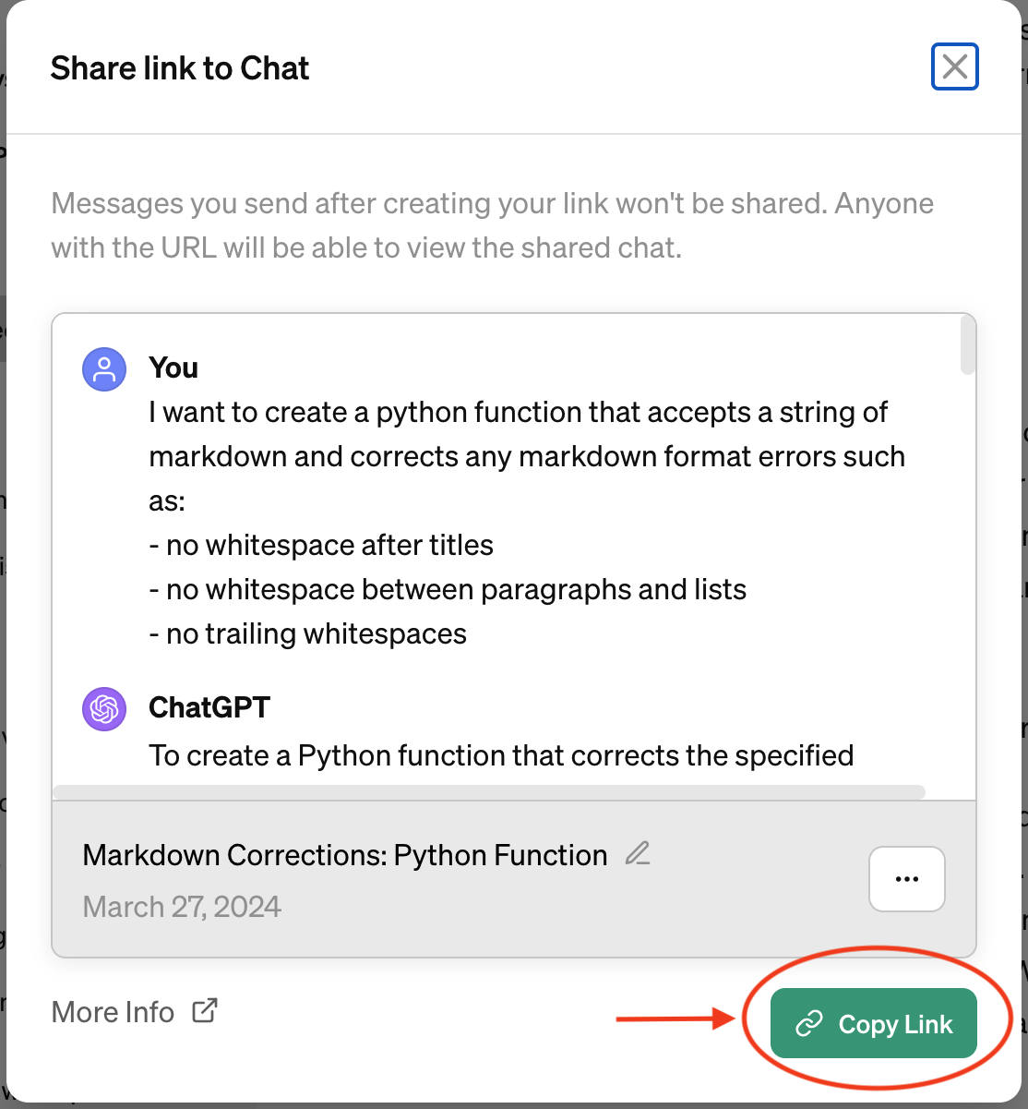Click the ChatGPT reply text in preview
The height and width of the screenshot is (1109, 1028).
(502, 755)
